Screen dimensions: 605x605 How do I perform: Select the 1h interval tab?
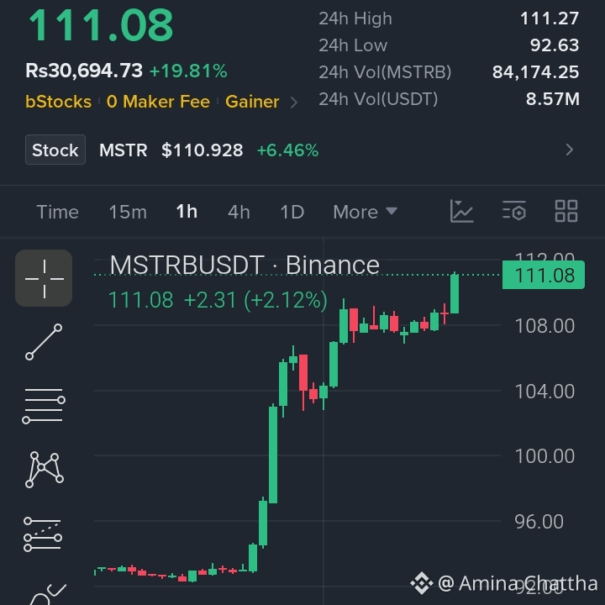click(187, 212)
